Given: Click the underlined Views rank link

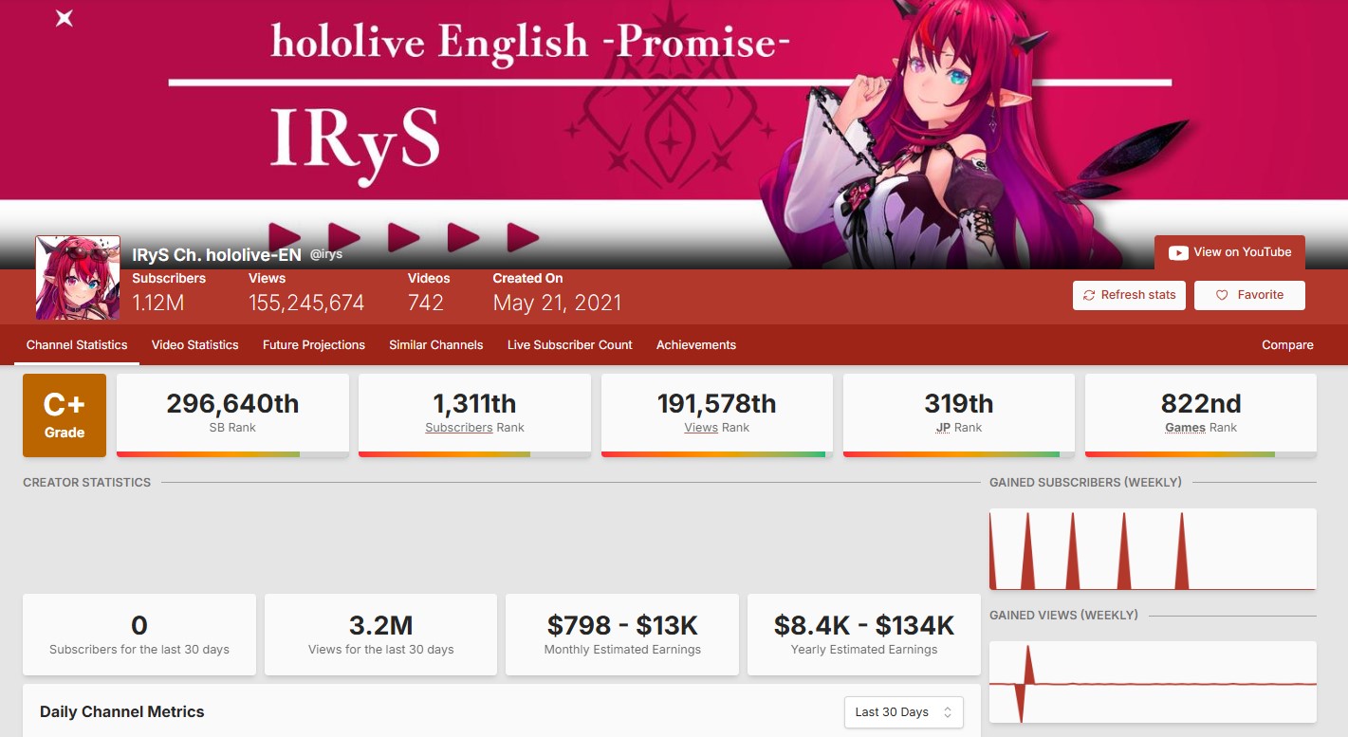Looking at the screenshot, I should [701, 428].
